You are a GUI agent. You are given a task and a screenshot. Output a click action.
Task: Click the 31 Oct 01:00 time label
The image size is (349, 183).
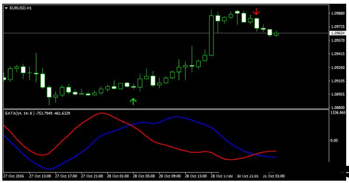273,176
